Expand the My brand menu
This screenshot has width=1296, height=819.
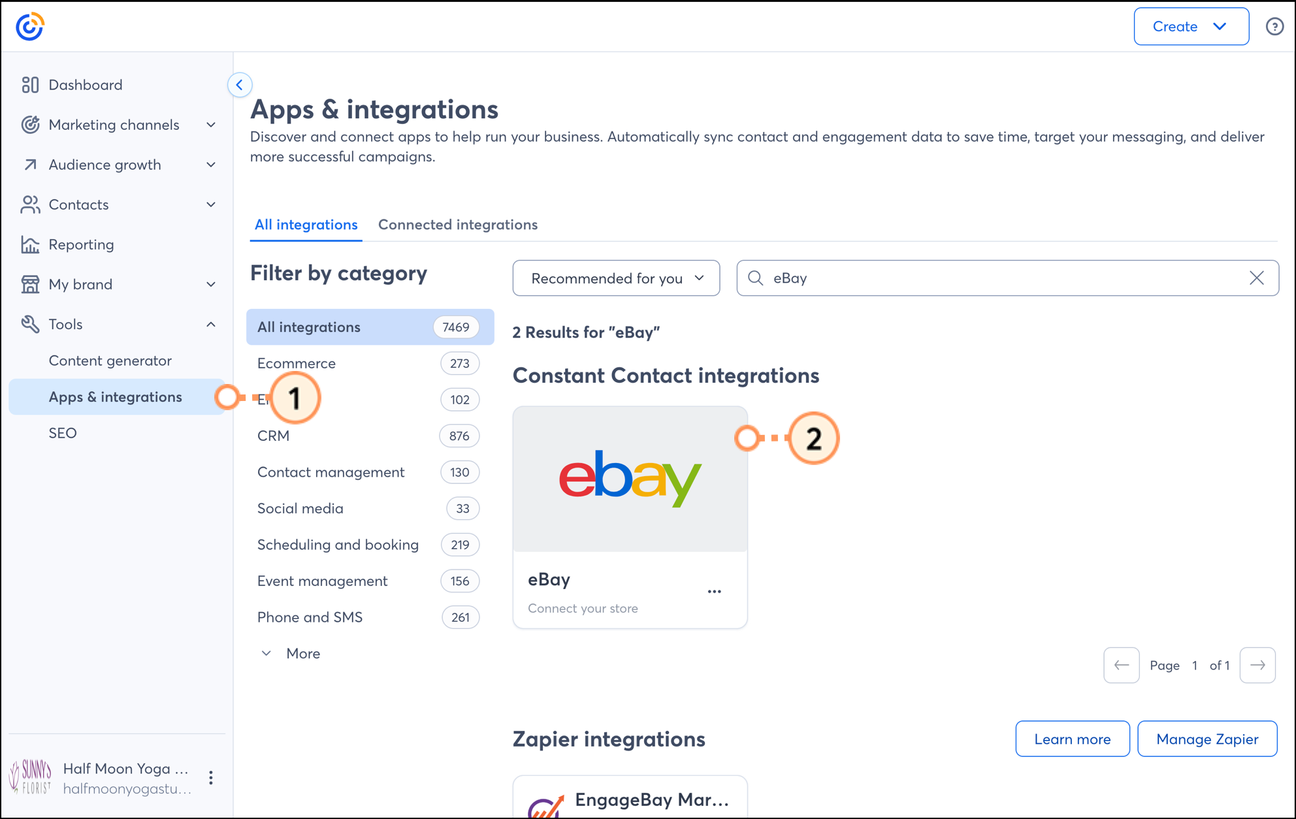click(x=211, y=284)
